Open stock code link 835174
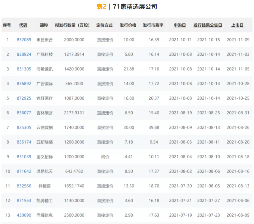This screenshot has height=224, width=254. (x=24, y=142)
